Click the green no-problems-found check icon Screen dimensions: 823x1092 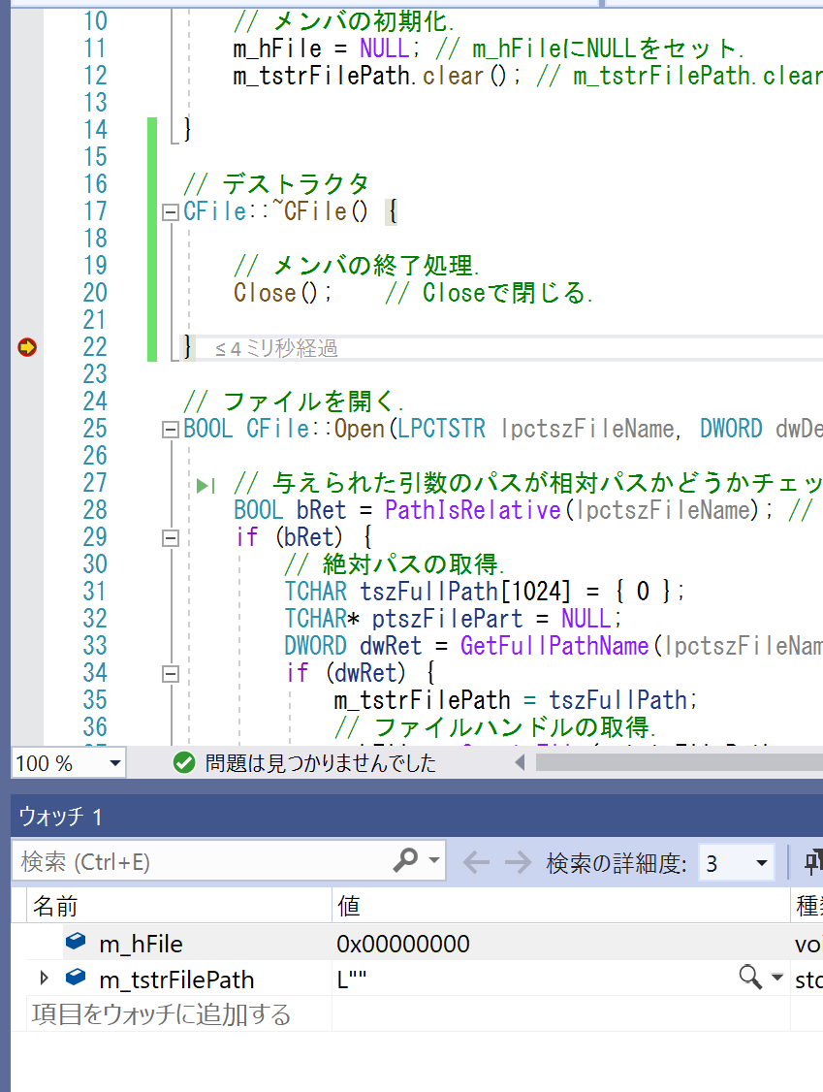point(184,762)
